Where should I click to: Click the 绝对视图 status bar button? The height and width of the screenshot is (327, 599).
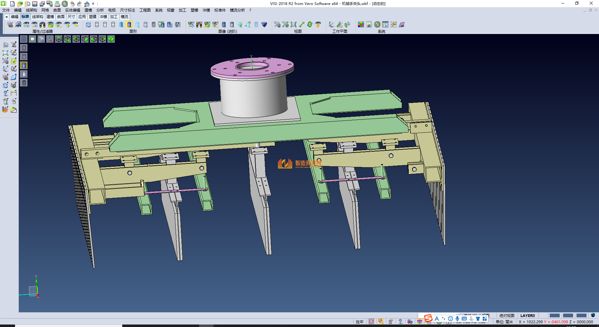coord(507,315)
